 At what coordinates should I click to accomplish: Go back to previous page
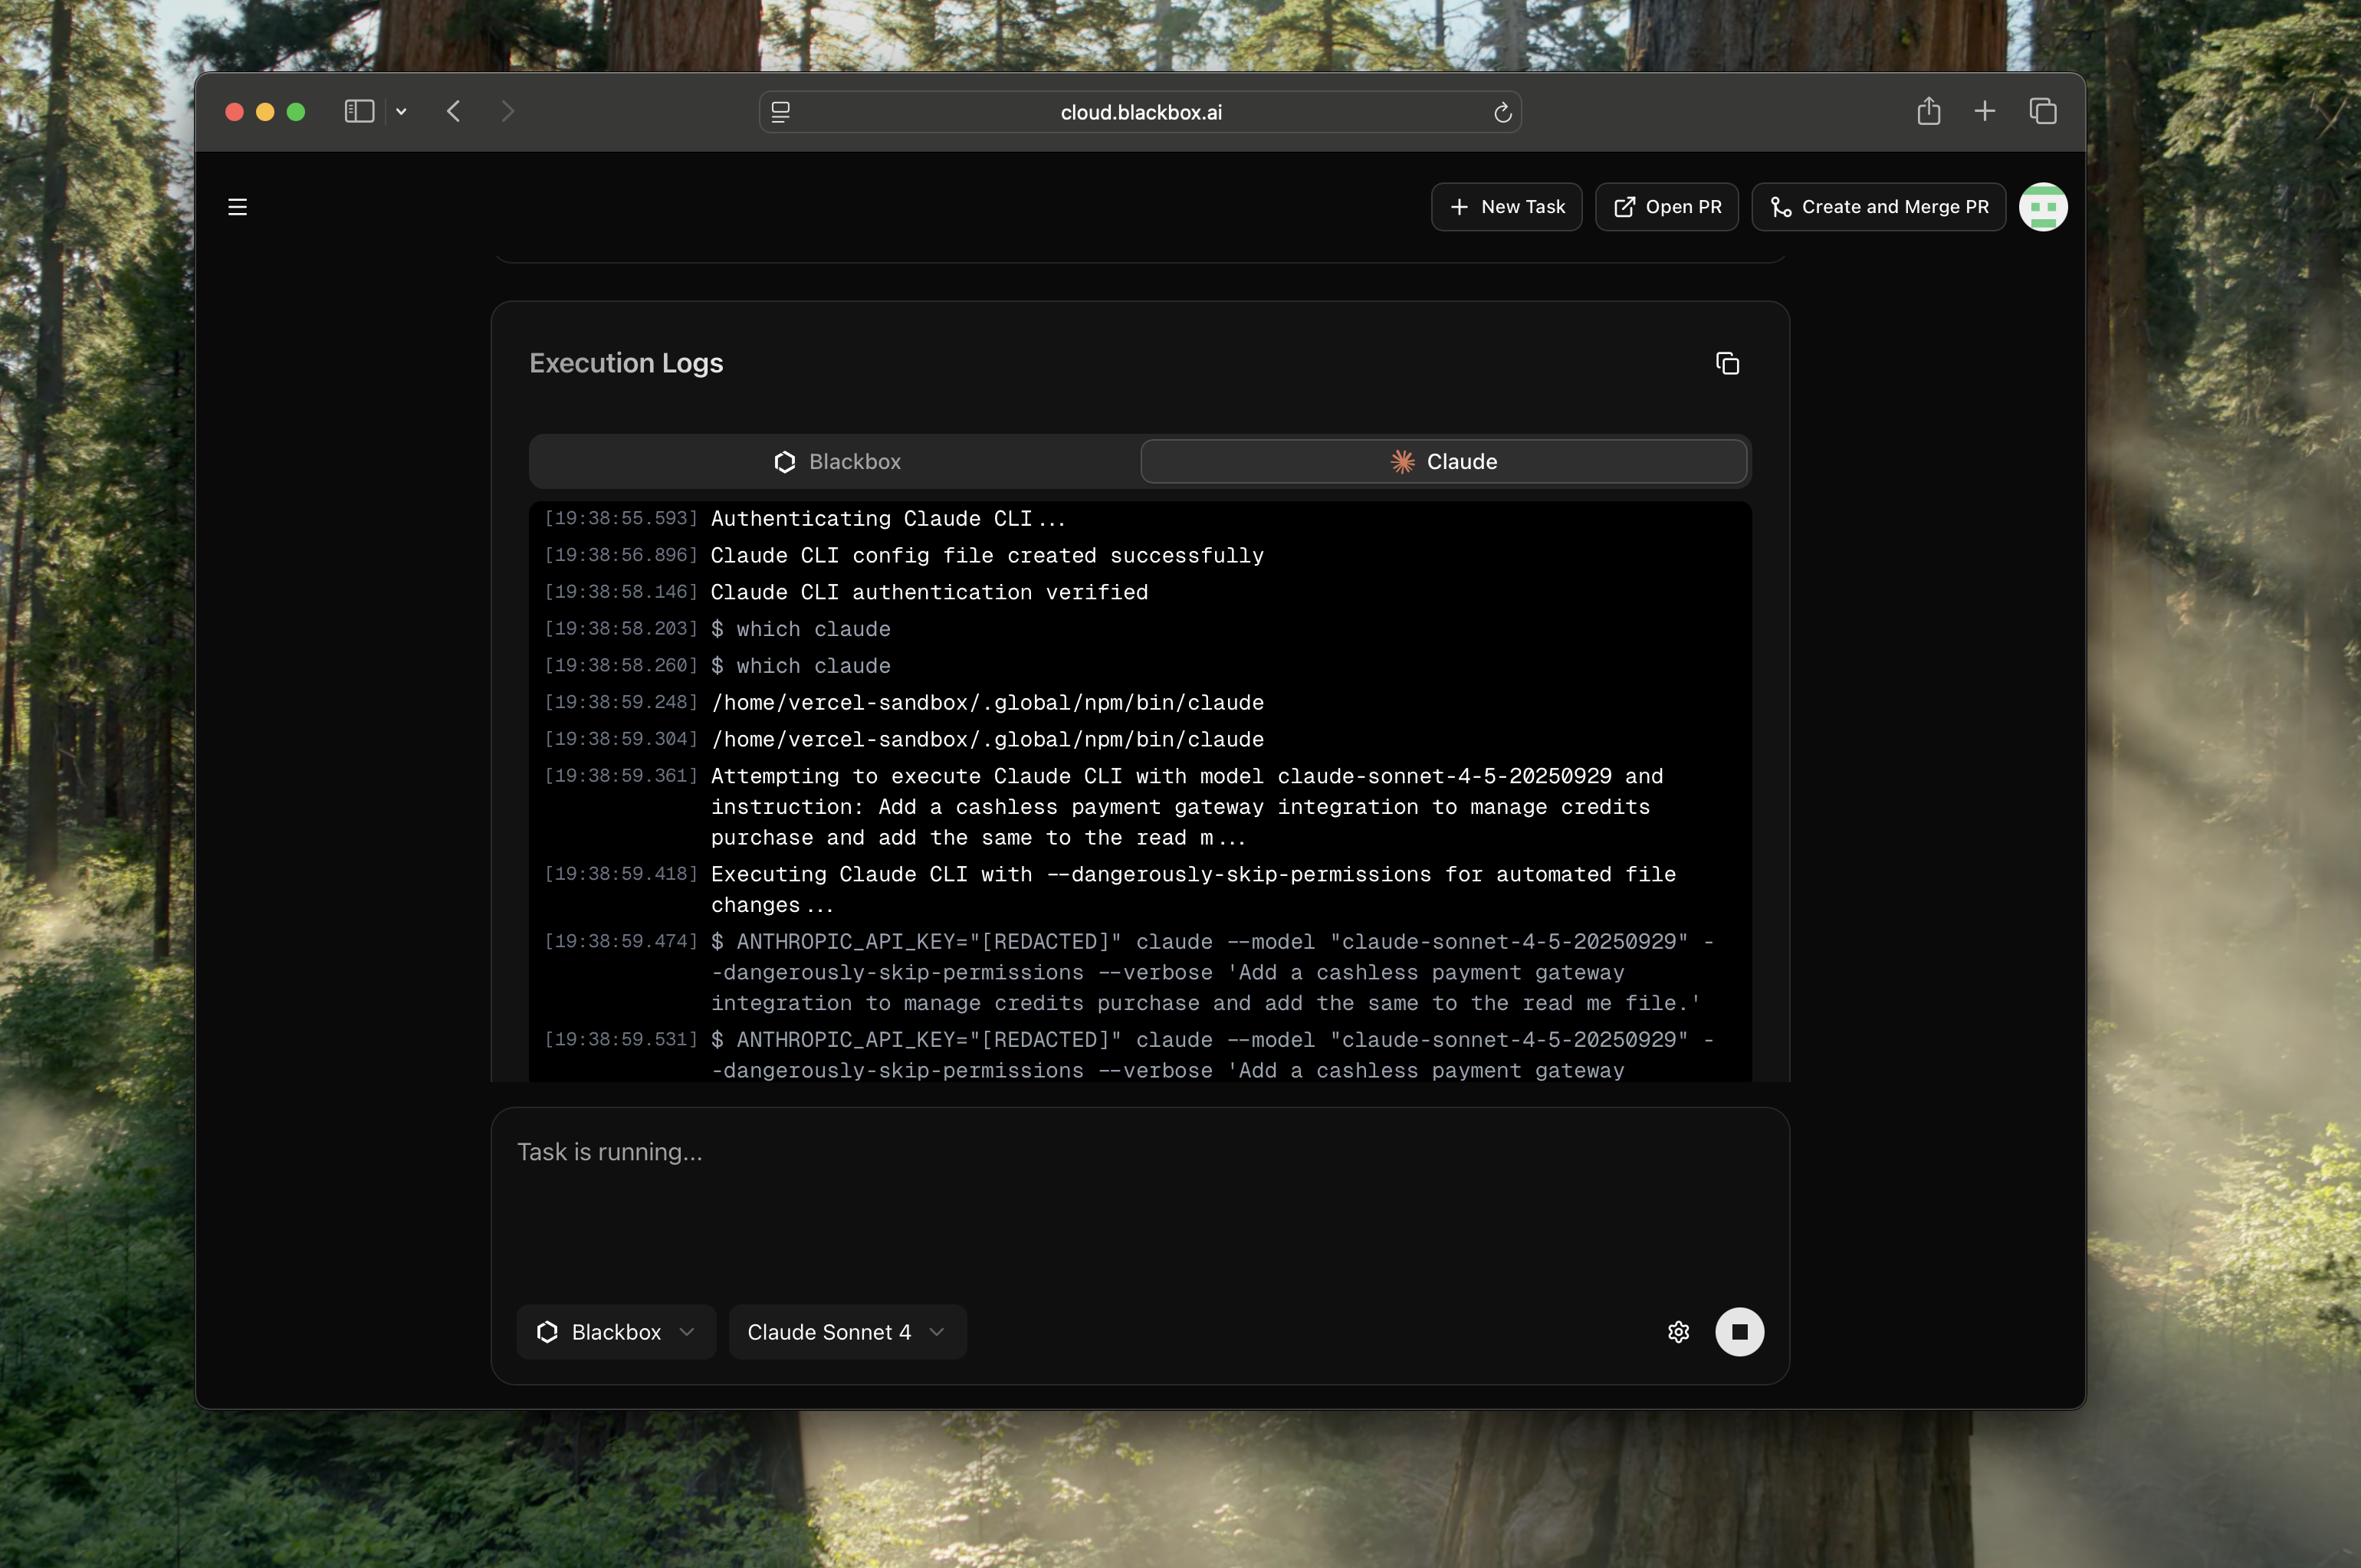(454, 111)
